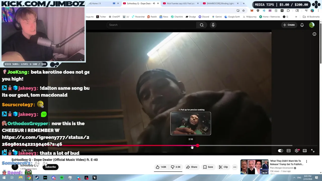The image size is (322, 181).
Task: Open a new browser tab
Action: coord(244,4)
